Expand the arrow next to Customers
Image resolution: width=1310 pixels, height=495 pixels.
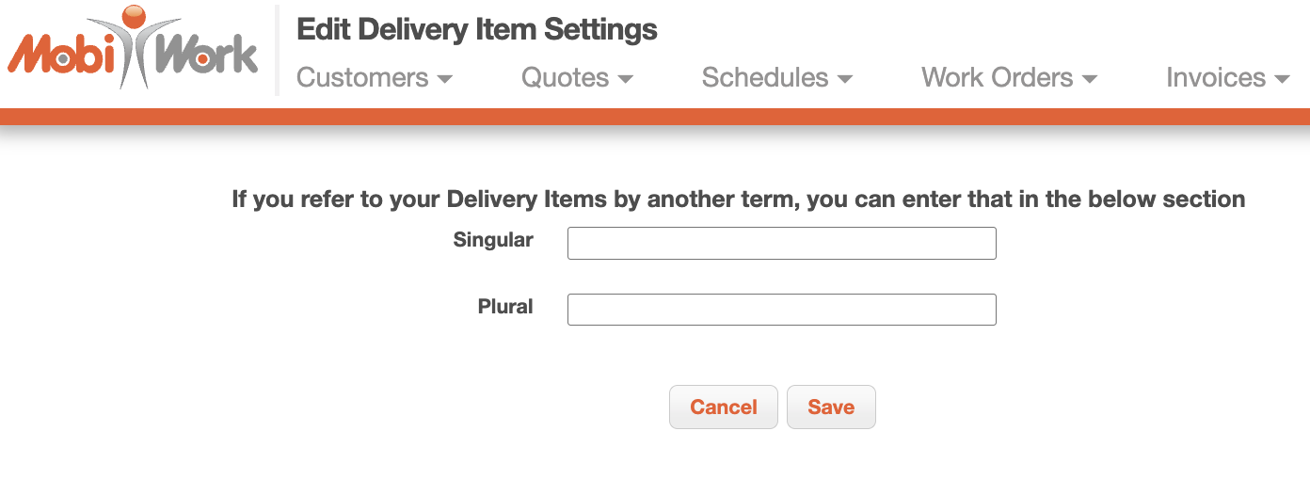(445, 79)
